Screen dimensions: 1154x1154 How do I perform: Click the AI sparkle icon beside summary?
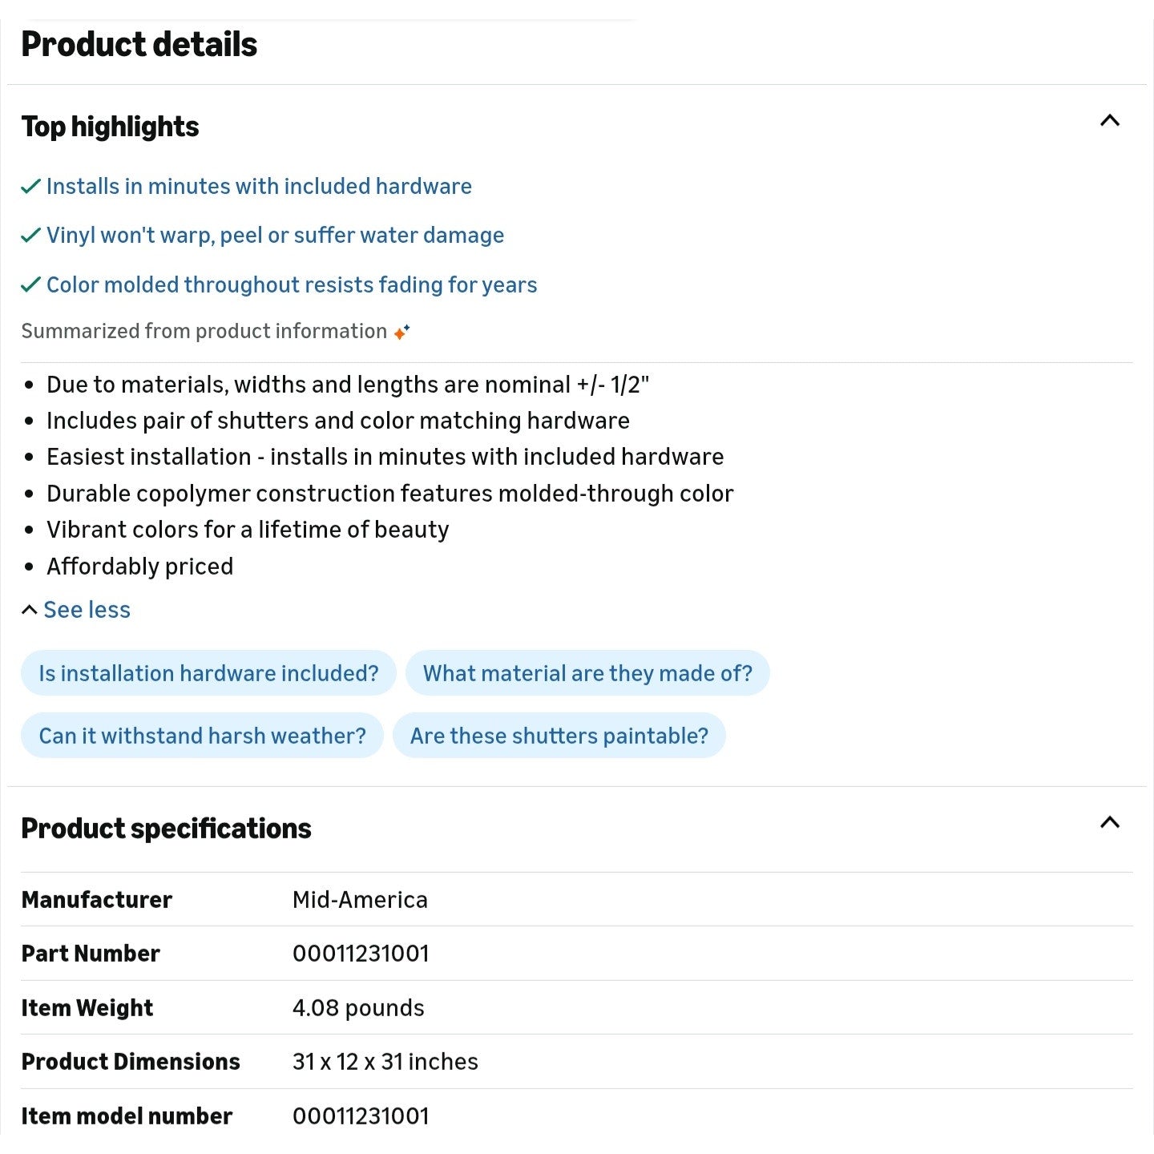(x=402, y=332)
